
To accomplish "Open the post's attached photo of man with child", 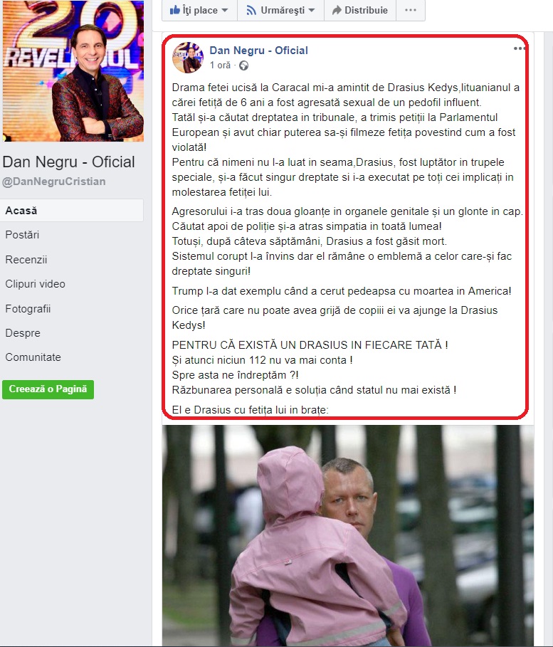I will [347, 535].
